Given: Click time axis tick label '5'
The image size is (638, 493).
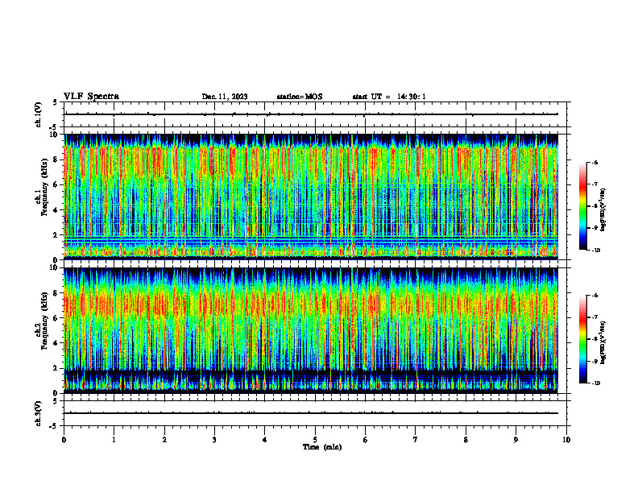Looking at the screenshot, I should coord(315,440).
